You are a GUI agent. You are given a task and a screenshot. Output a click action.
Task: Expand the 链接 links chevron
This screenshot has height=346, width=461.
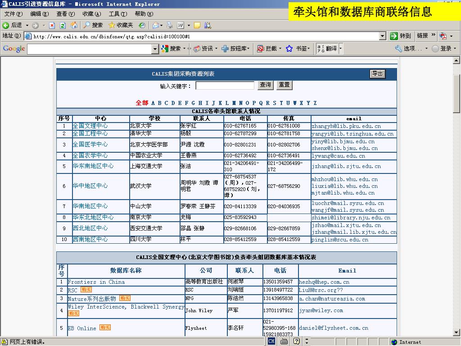coord(434,35)
